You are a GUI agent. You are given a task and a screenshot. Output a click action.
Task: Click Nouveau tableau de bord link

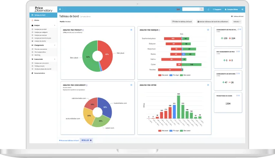[x=69, y=140]
